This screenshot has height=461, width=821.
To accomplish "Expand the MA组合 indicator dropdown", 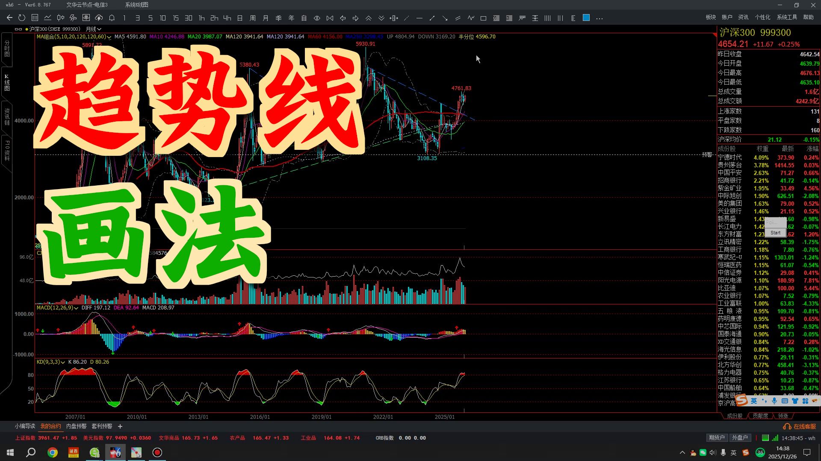I will tap(109, 37).
